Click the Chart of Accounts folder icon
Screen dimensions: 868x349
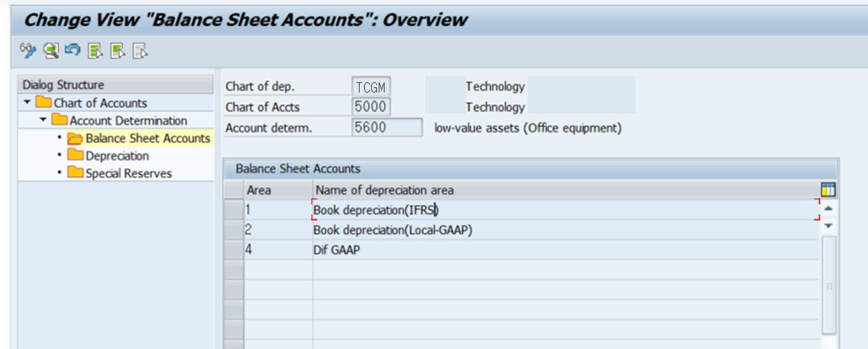coord(43,103)
